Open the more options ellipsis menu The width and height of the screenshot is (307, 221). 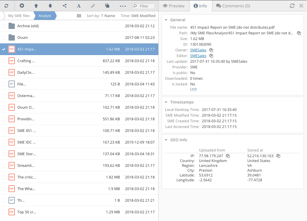pyautogui.click(x=123, y=6)
